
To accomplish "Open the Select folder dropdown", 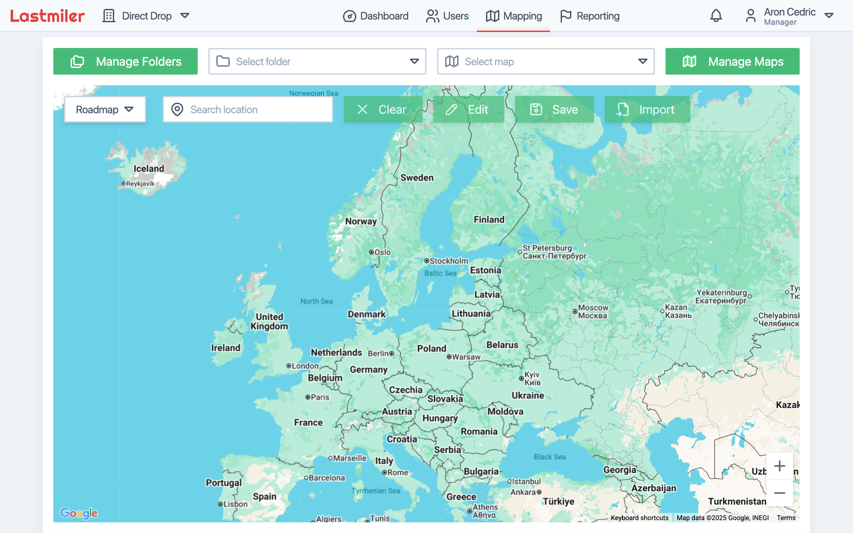I will click(x=317, y=61).
